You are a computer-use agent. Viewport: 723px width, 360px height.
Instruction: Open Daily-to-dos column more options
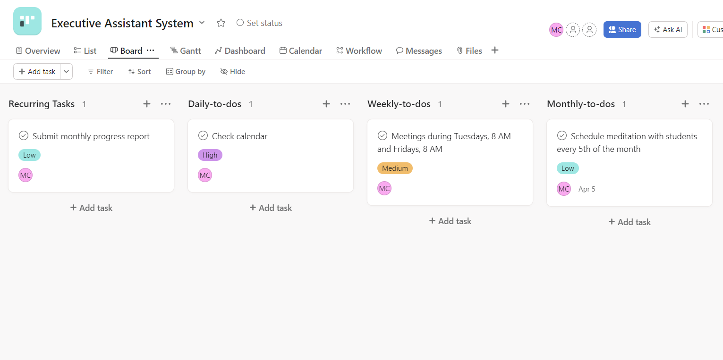345,104
